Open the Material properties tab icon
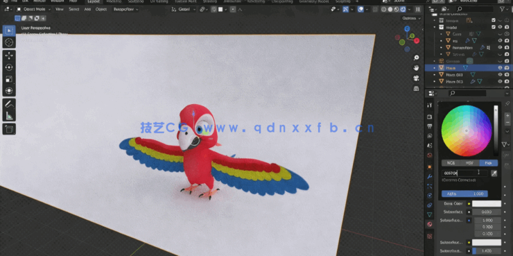 430,224
